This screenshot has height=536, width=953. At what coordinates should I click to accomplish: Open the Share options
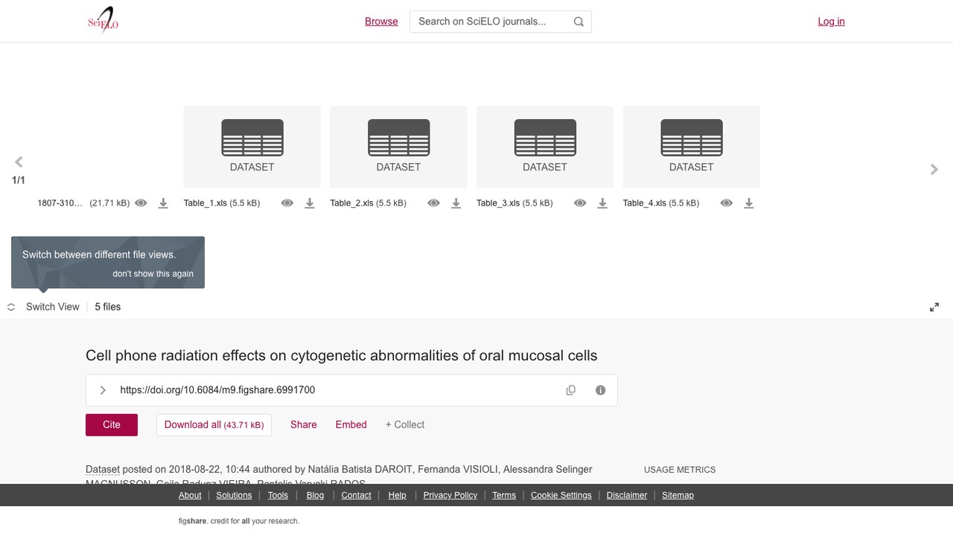coord(304,424)
